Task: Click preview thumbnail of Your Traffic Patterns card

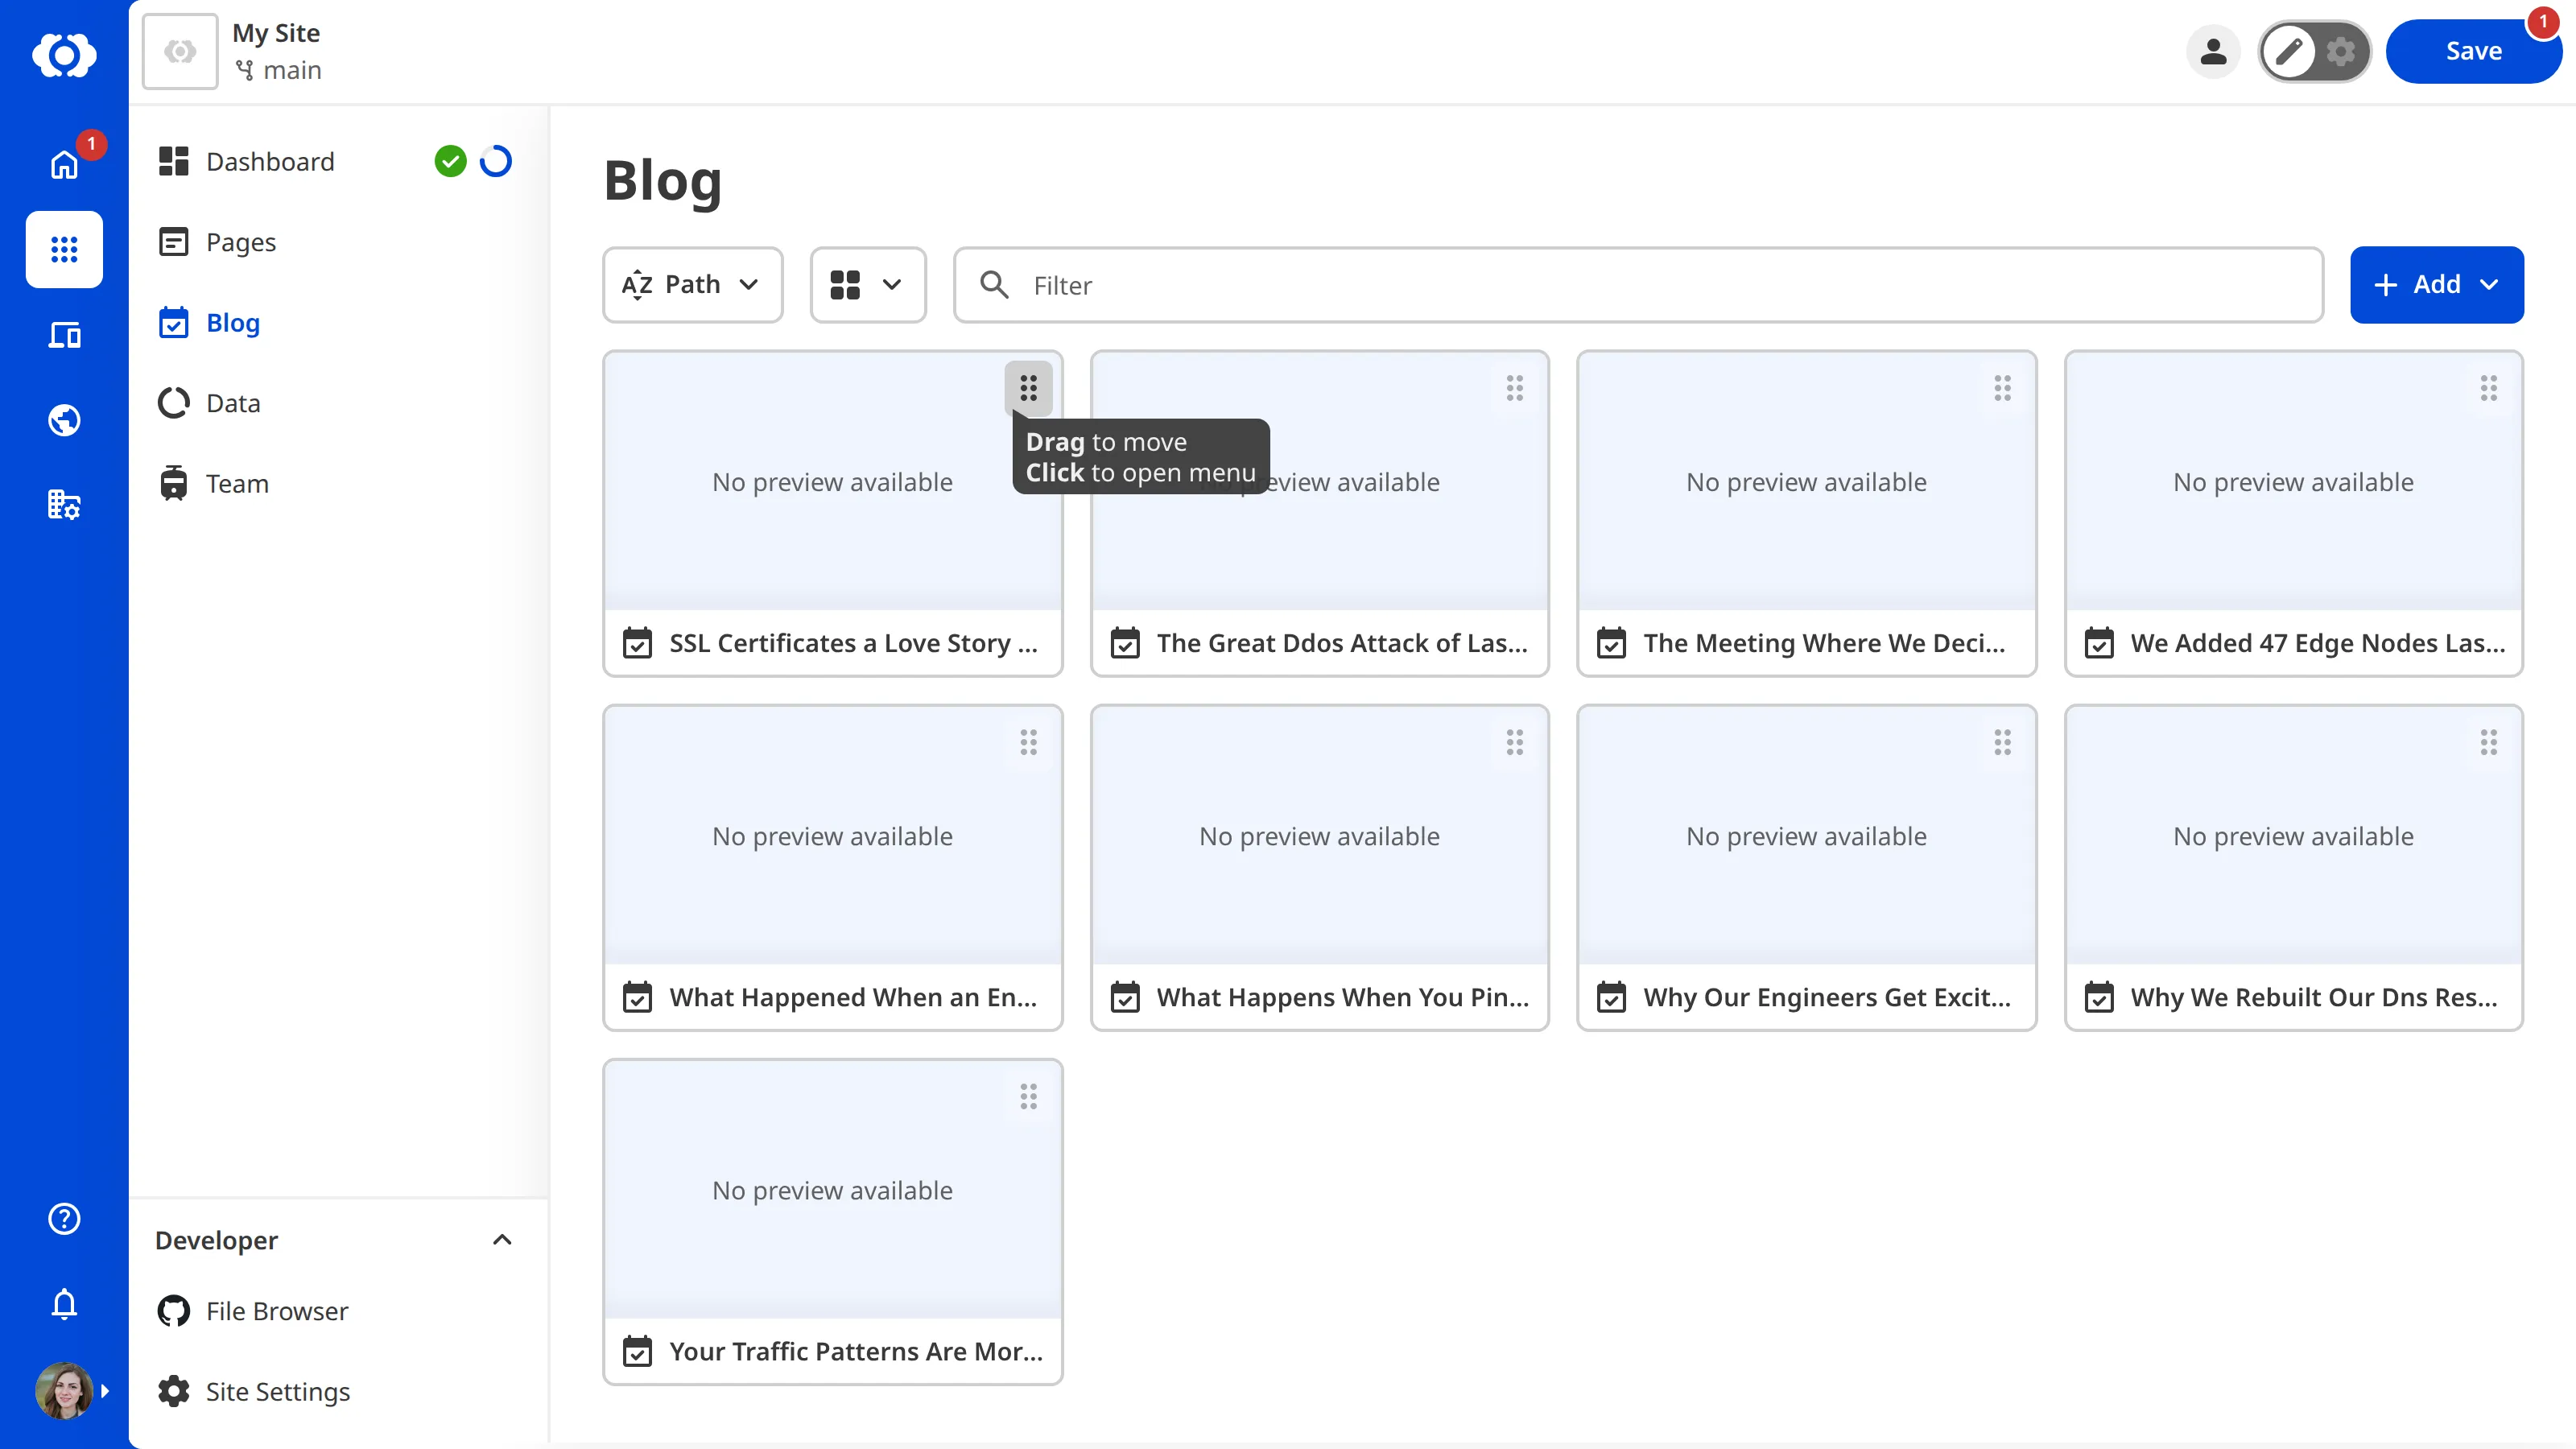Action: click(832, 1190)
